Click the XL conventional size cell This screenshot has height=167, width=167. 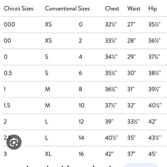pos(48,154)
